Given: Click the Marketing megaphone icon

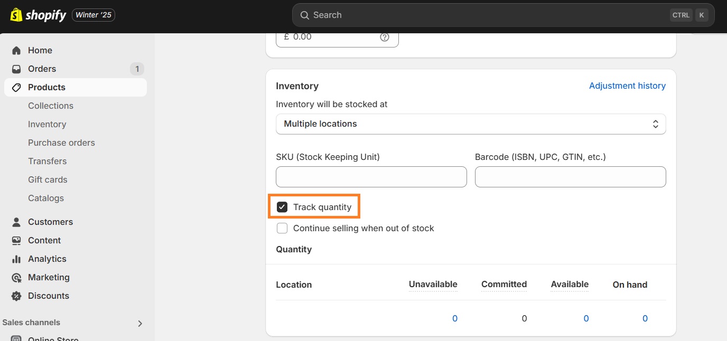Looking at the screenshot, I should coord(16,277).
